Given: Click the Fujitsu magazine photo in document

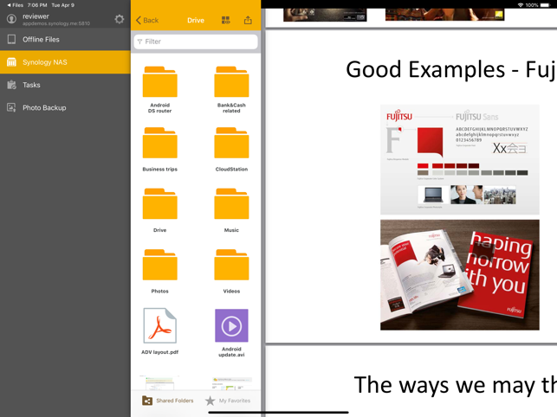Looking at the screenshot, I should point(460,275).
